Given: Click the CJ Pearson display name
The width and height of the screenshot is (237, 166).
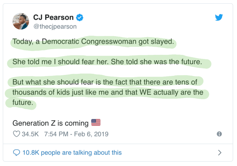Looking at the screenshot, I should coord(54,18).
